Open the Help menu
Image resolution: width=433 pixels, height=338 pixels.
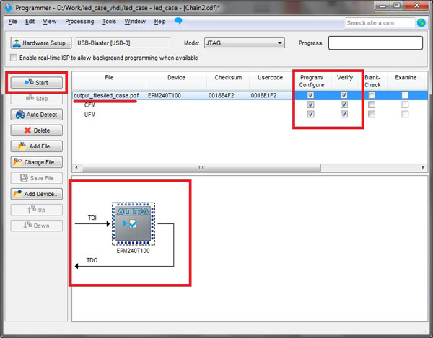click(x=160, y=22)
